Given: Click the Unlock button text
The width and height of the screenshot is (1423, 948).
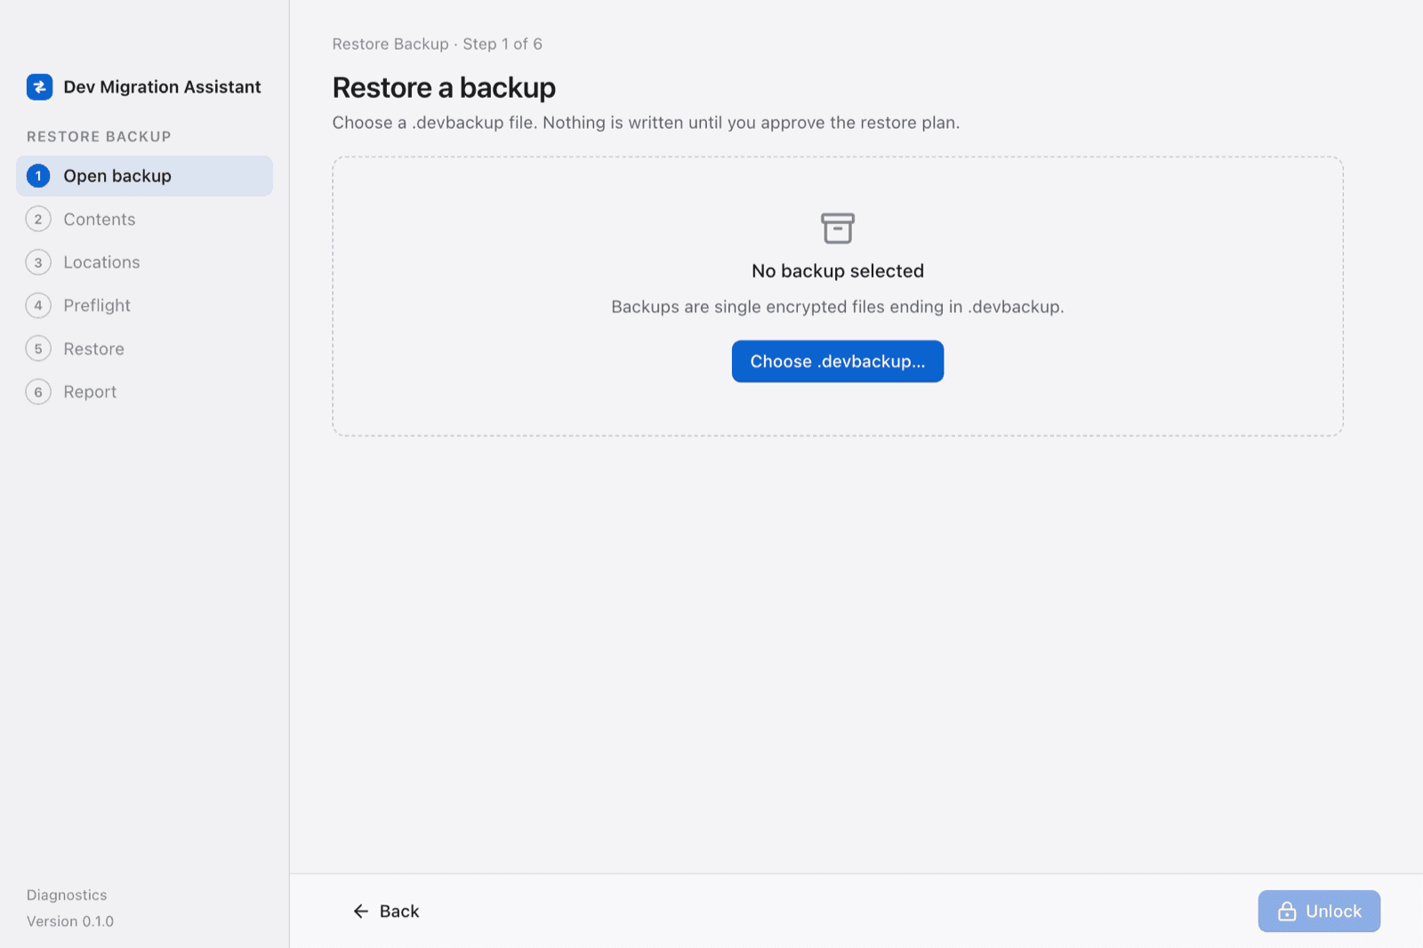Looking at the screenshot, I should [1333, 912].
